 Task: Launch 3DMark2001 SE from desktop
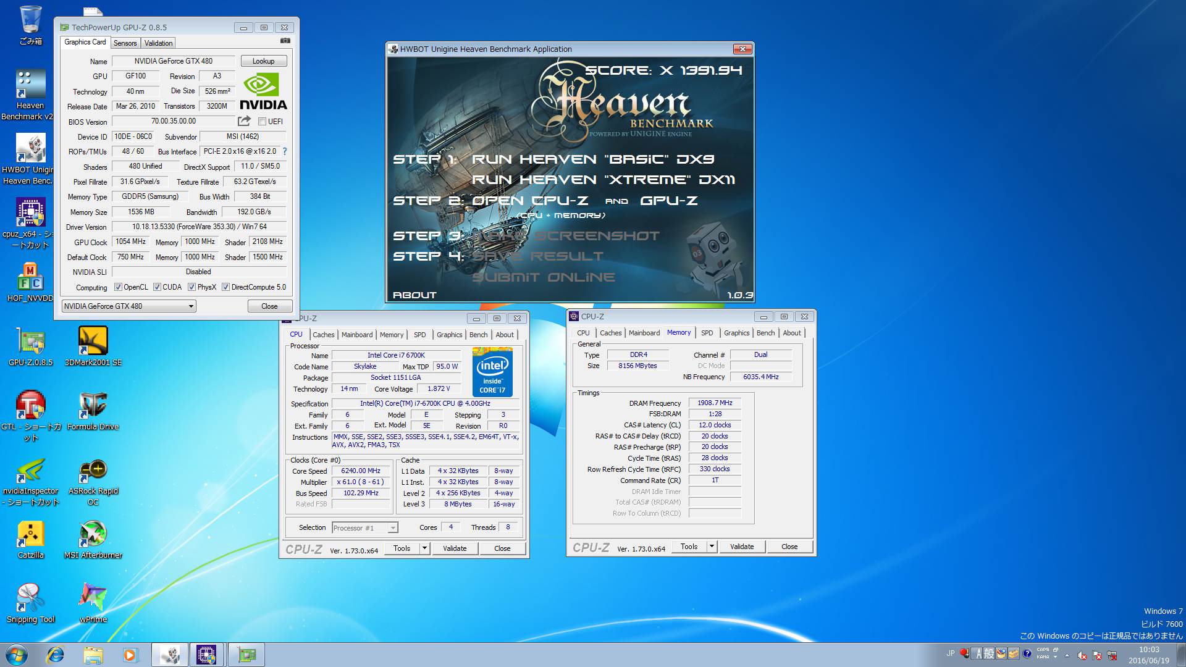(x=93, y=346)
